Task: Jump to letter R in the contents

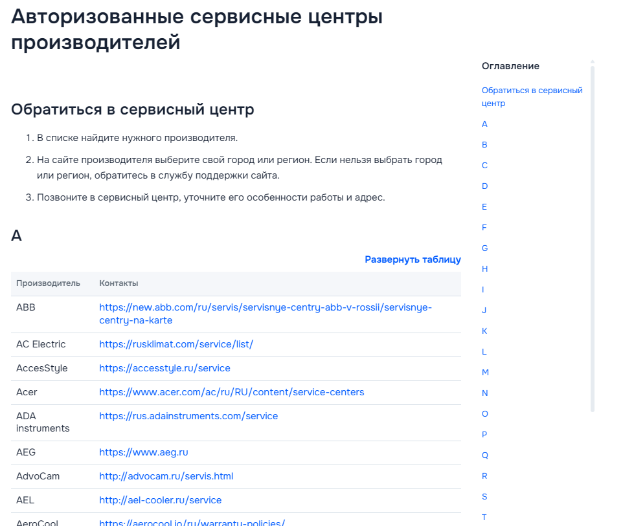Action: [484, 476]
